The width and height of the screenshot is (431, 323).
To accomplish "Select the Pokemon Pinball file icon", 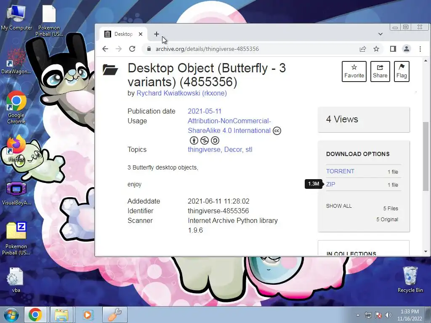I will 49,21.
